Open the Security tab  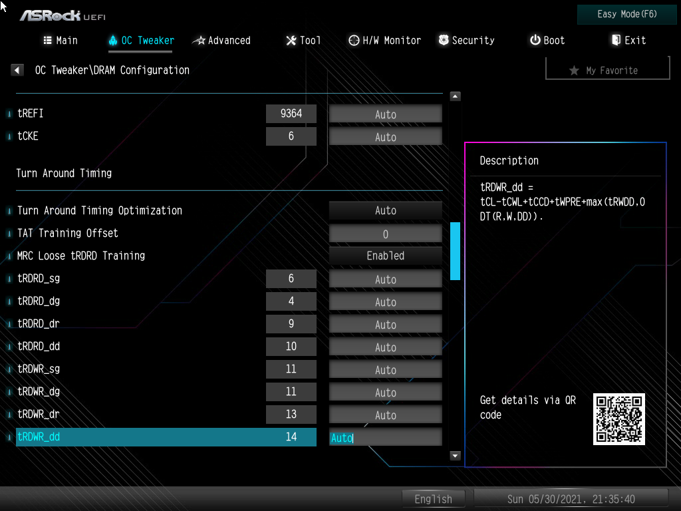pyautogui.click(x=466, y=41)
